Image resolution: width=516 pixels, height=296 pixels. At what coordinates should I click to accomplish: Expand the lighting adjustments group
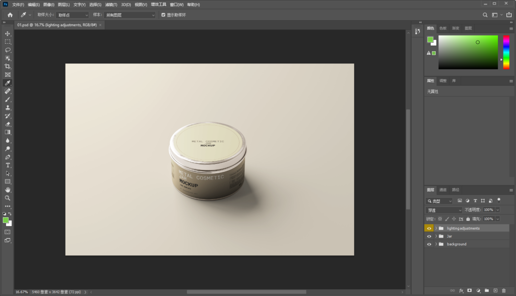pos(436,228)
